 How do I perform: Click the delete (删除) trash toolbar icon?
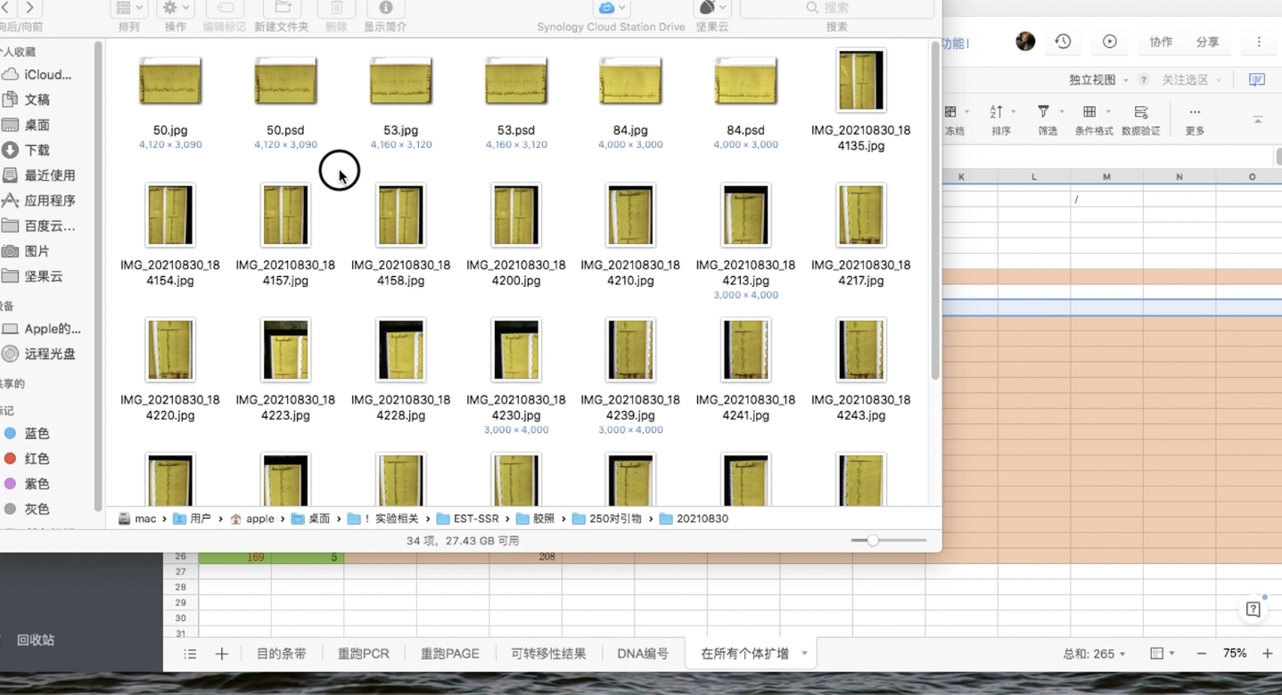pos(336,8)
